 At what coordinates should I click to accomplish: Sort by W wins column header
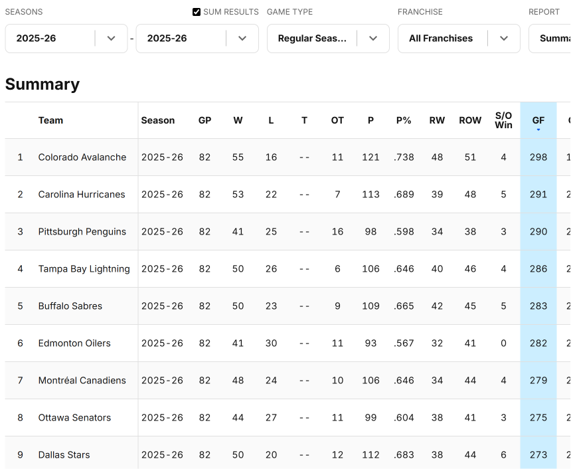pyautogui.click(x=238, y=120)
